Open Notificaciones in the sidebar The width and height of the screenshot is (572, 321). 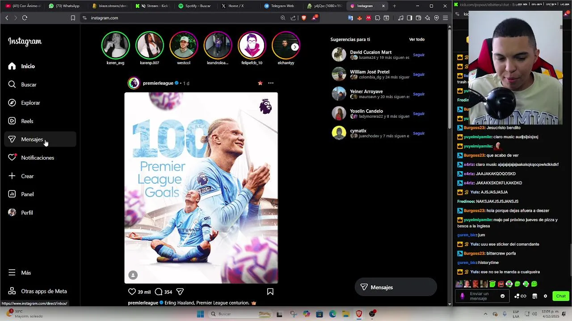pos(40,157)
